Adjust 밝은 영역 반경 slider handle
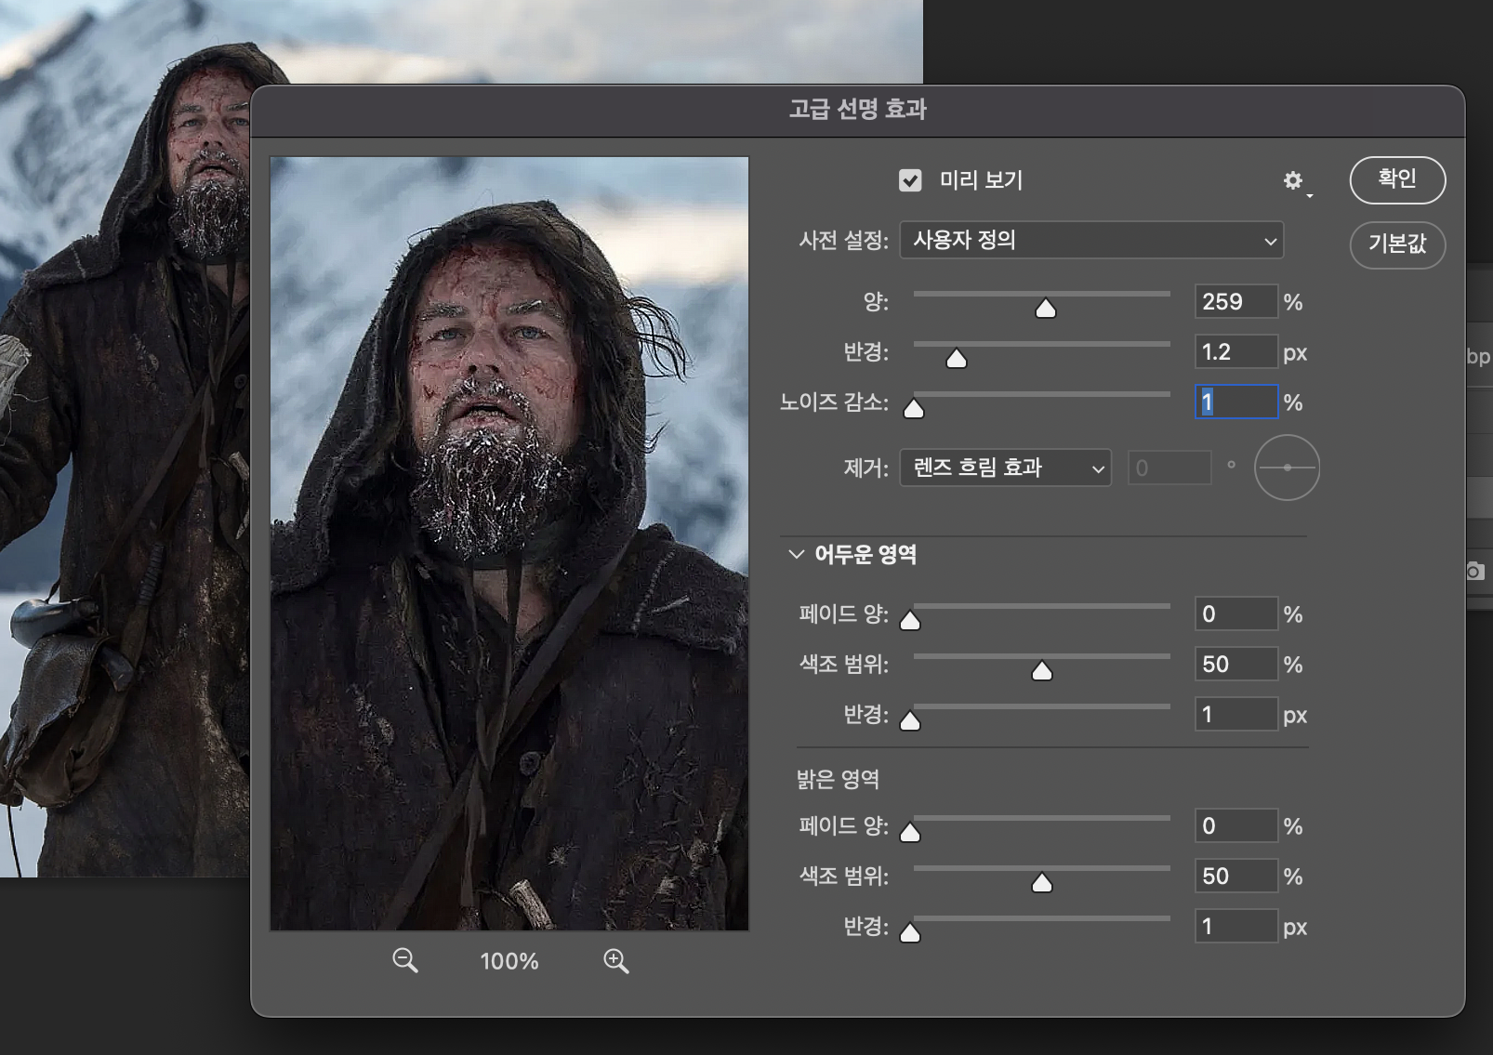Image resolution: width=1493 pixels, height=1055 pixels. click(x=910, y=933)
